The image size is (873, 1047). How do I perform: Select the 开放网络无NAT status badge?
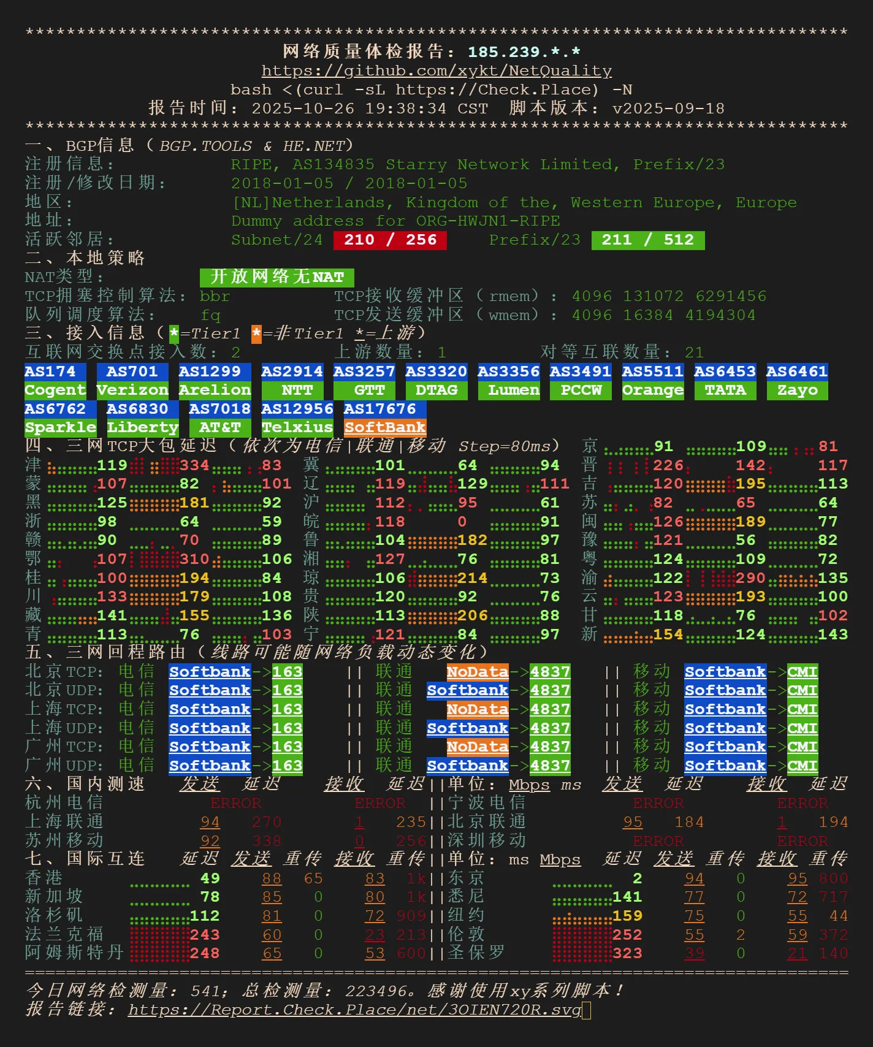(x=276, y=277)
